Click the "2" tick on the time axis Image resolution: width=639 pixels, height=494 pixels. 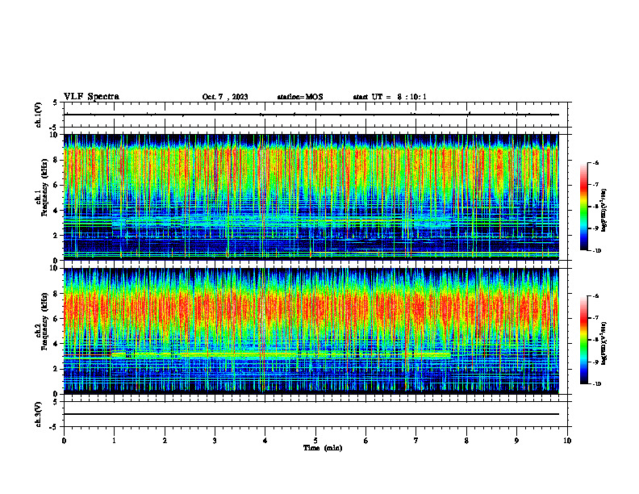pos(165,441)
